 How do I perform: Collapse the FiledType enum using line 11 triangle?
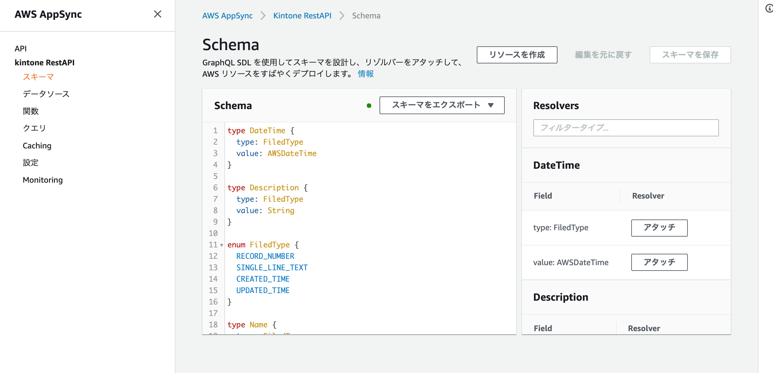[222, 245]
